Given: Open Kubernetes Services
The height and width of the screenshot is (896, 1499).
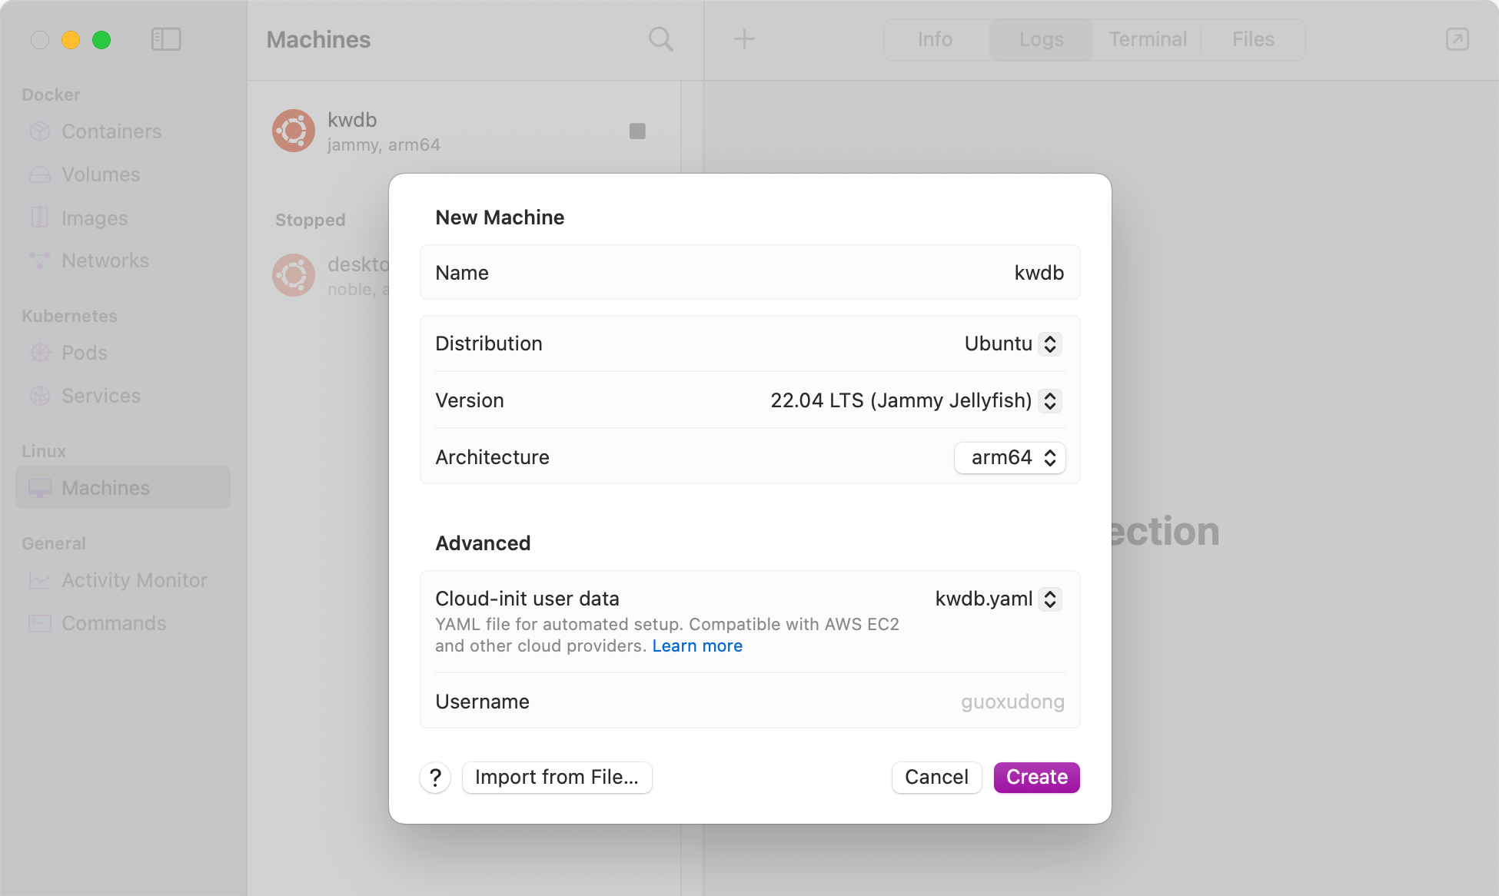Looking at the screenshot, I should 101,396.
